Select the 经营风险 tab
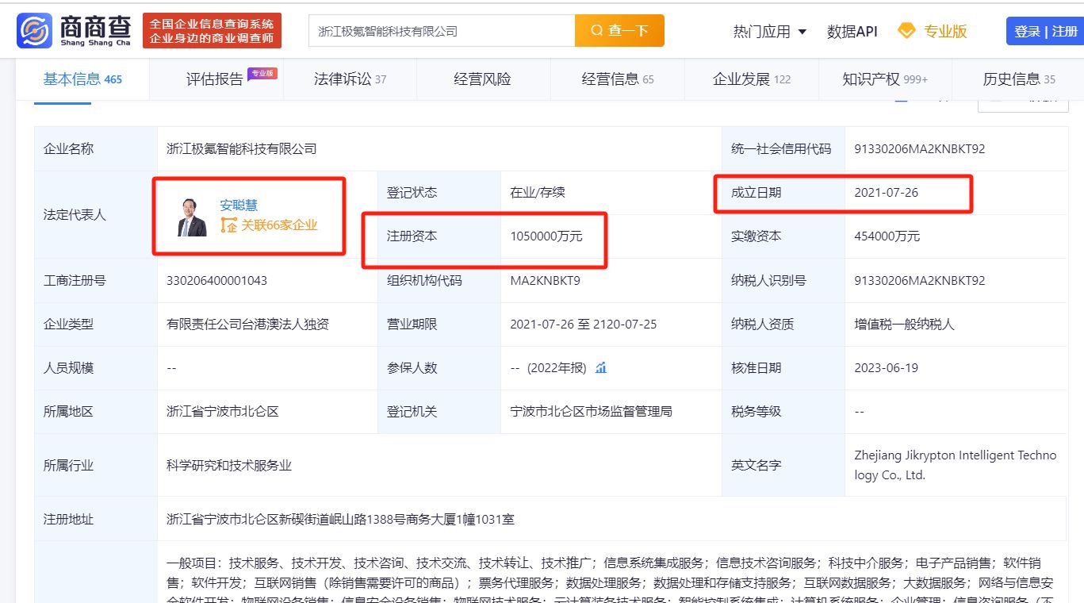The image size is (1084, 603). pyautogui.click(x=482, y=79)
